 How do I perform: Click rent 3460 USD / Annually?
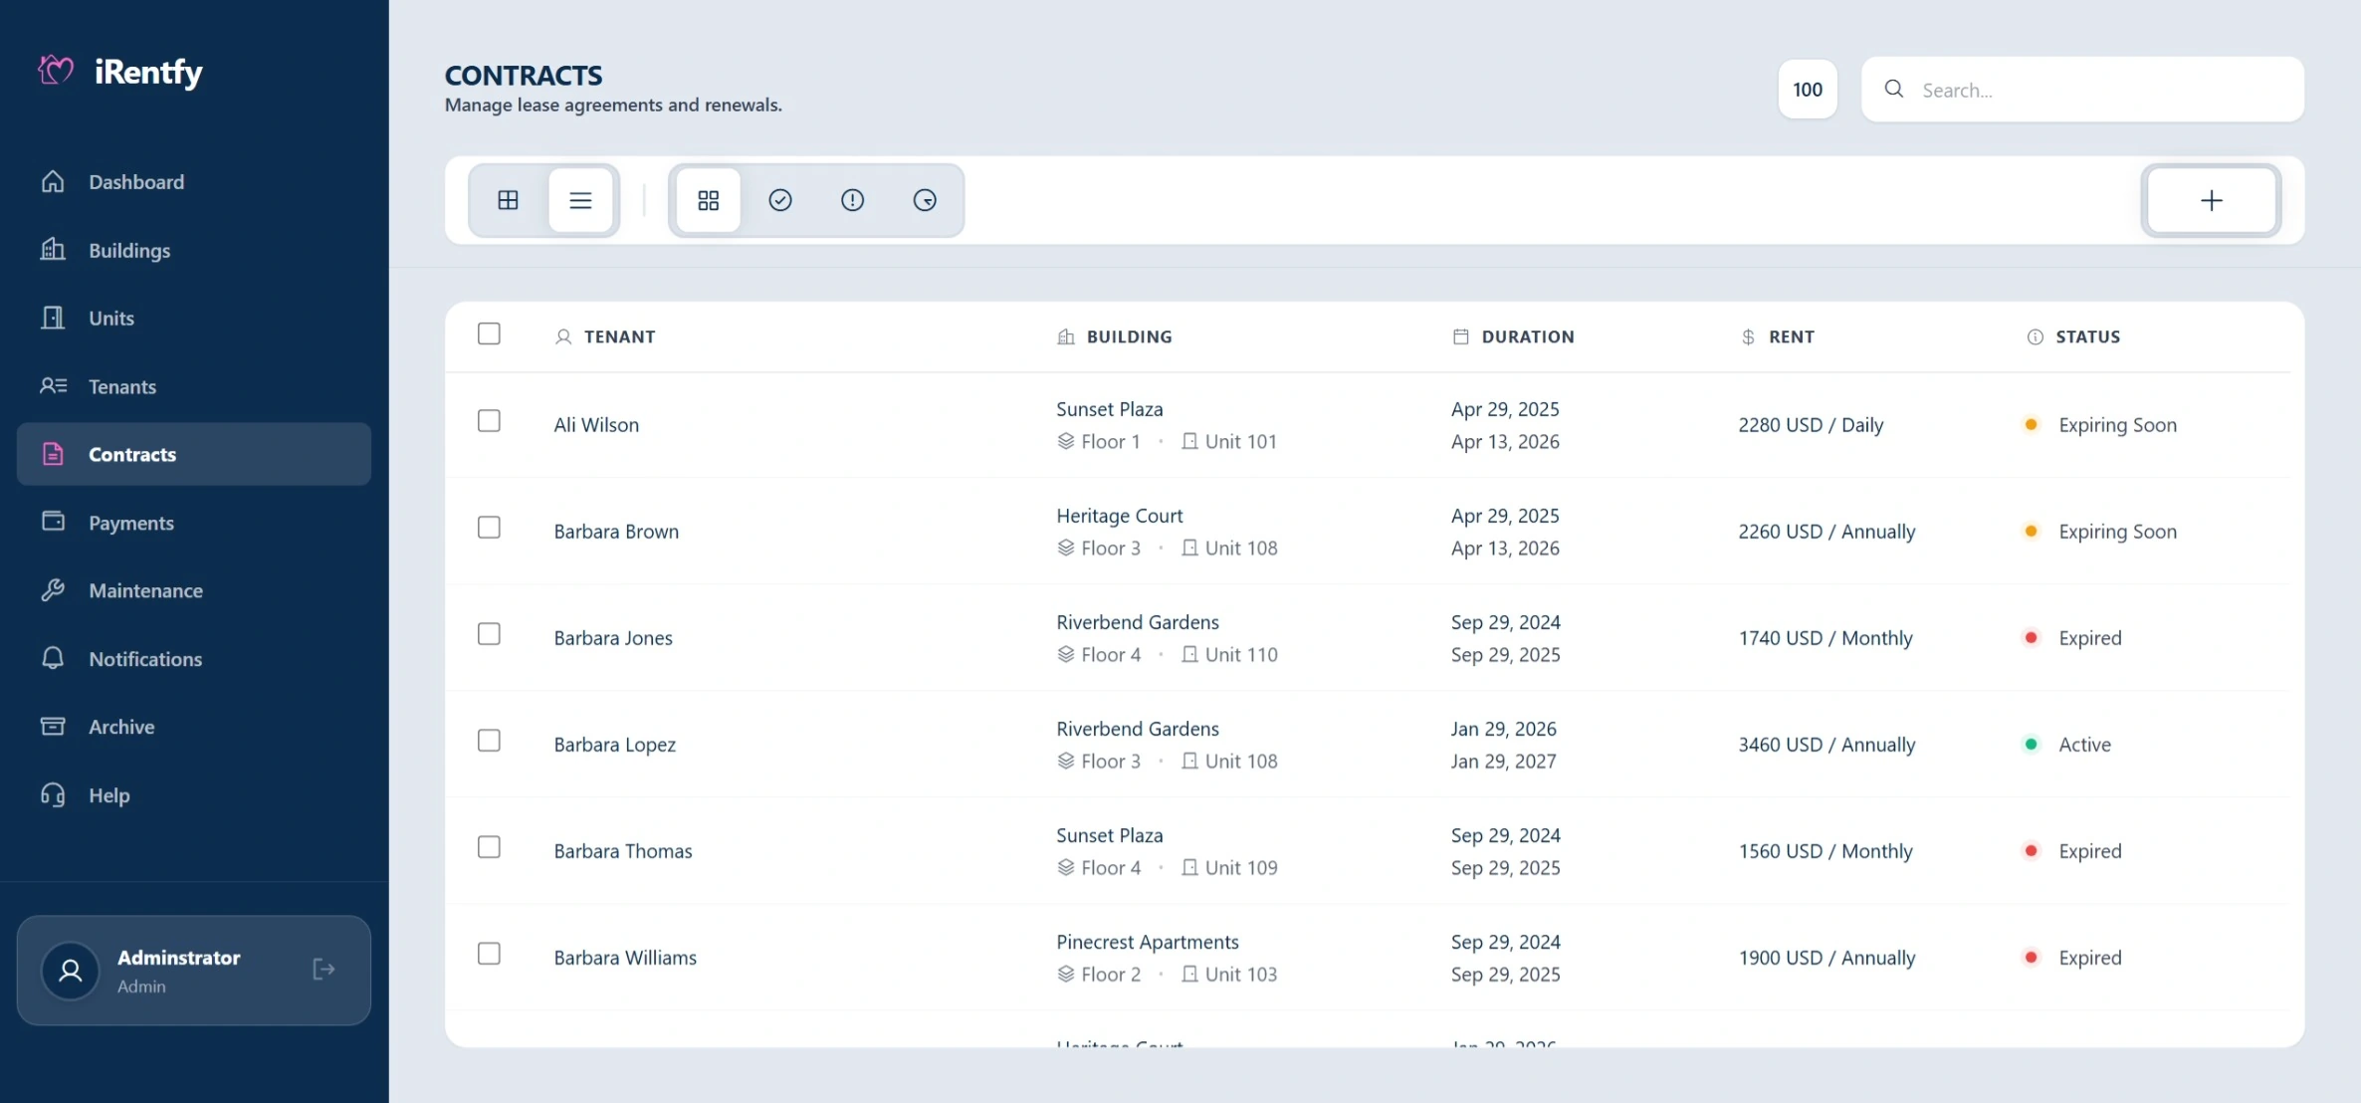coord(1826,745)
